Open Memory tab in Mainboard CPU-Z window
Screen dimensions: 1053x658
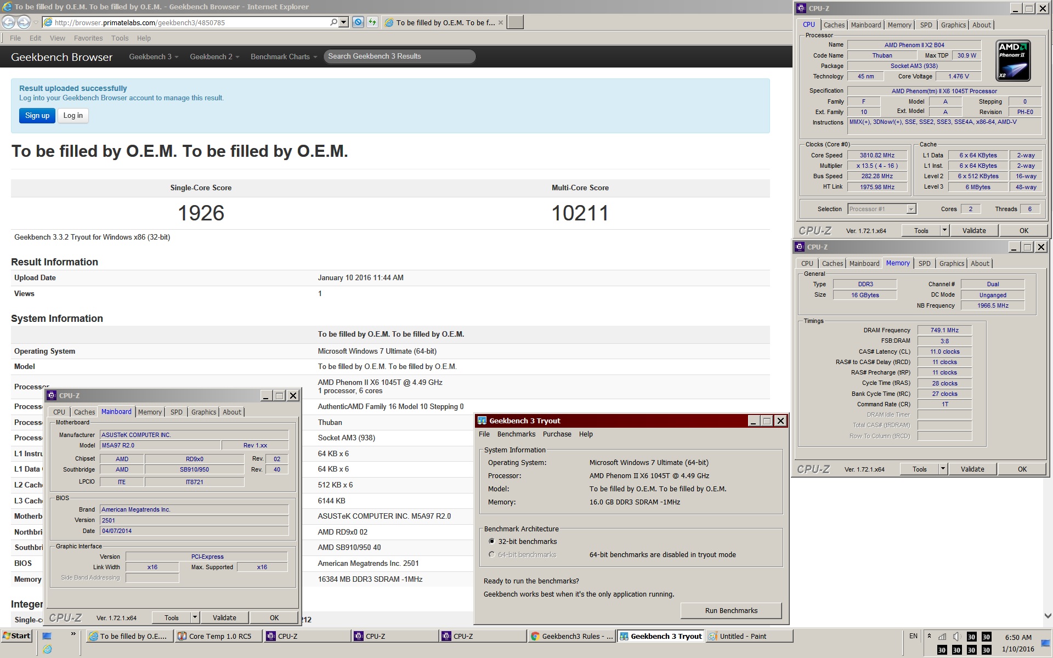(x=150, y=412)
